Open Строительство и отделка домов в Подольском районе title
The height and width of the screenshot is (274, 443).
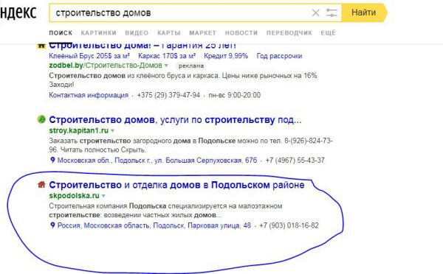click(x=176, y=185)
